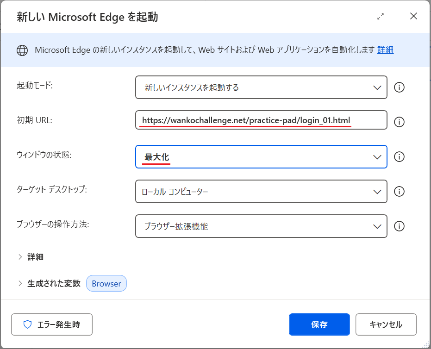This screenshot has height=349, width=431.
Task: Click the キャンセル button
Action: click(386, 324)
